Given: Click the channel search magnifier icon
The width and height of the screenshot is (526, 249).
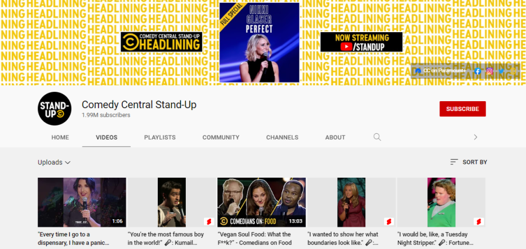Looking at the screenshot, I should (x=377, y=137).
